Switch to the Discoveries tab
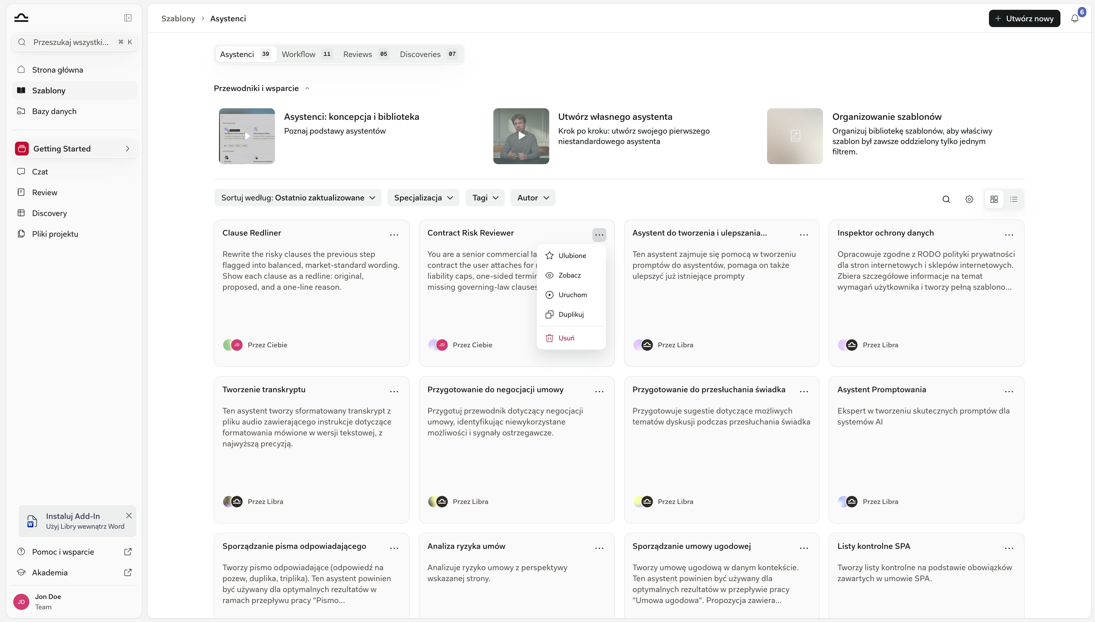 [x=428, y=54]
